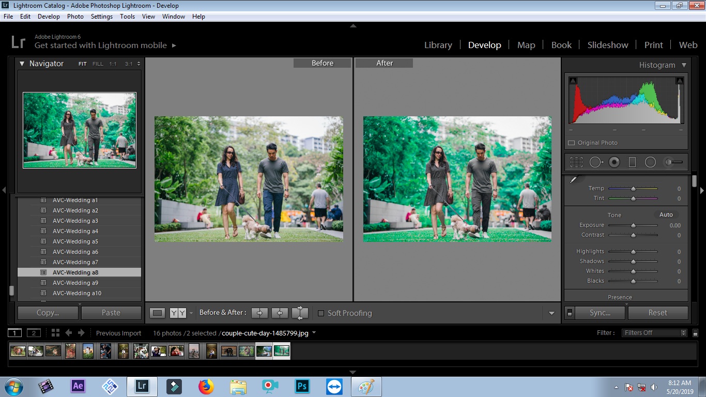This screenshot has height=397, width=706.
Task: Set Navigator zoom to FILL
Action: coord(98,64)
